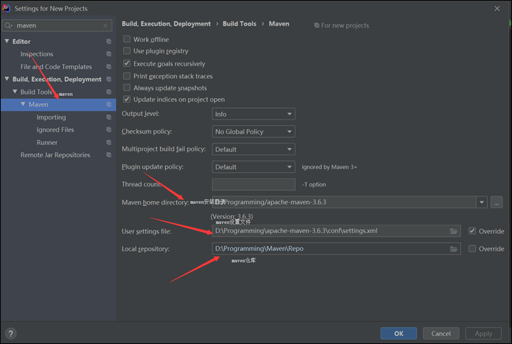Click the ellipsis browse button for Maven home
The width and height of the screenshot is (512, 344).
496,203
